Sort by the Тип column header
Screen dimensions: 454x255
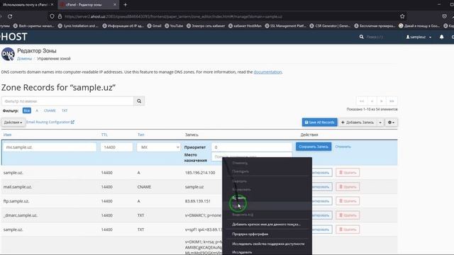140,135
